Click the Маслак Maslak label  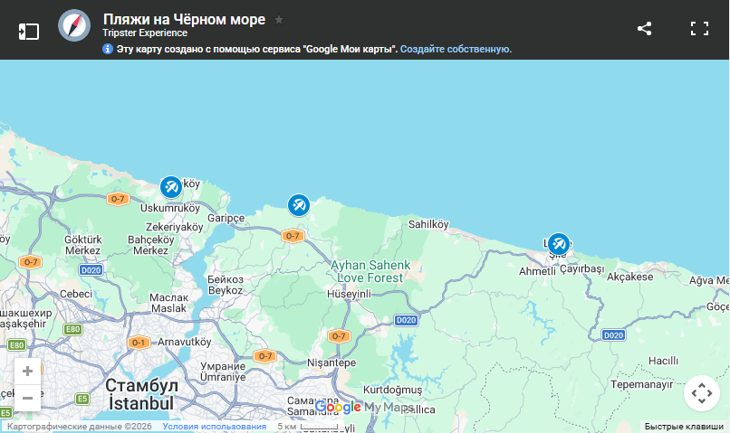(169, 303)
